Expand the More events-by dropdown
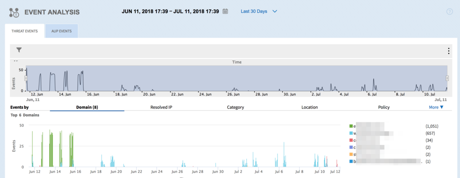460x178 pixels. [x=436, y=107]
